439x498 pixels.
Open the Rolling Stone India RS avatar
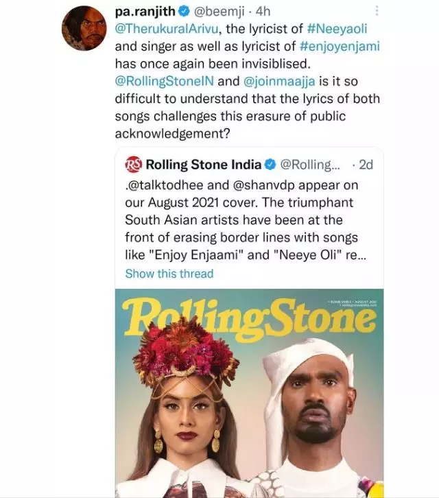tap(134, 165)
